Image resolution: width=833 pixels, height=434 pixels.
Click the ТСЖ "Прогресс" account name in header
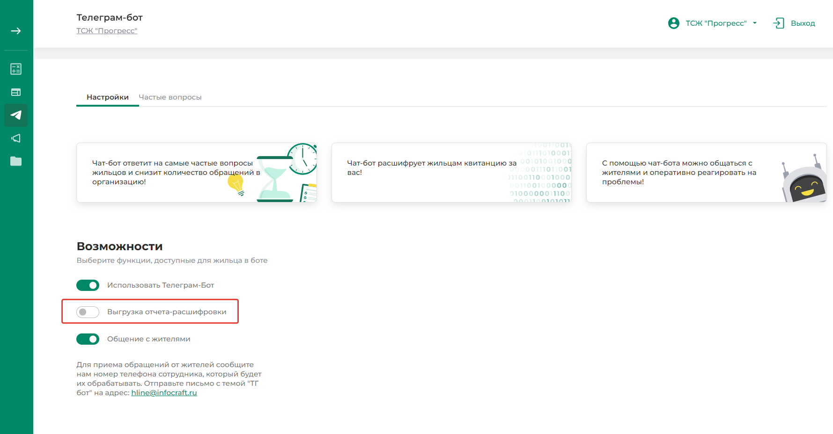pyautogui.click(x=716, y=23)
